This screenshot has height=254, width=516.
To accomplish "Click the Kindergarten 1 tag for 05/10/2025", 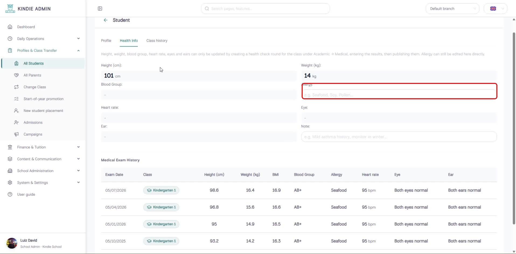I will 161,241.
